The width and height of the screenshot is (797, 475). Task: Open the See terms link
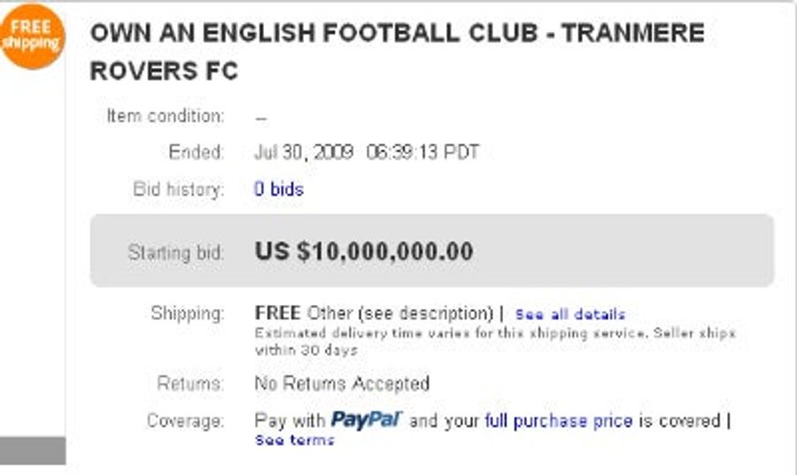(295, 440)
